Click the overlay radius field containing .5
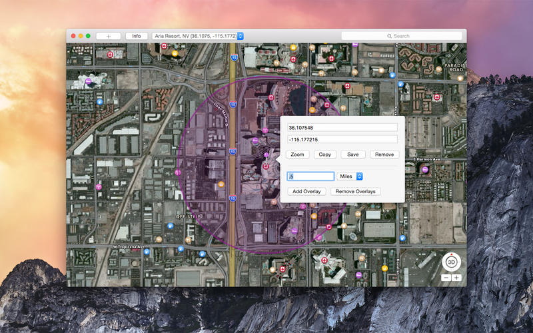533x333 pixels. 310,176
